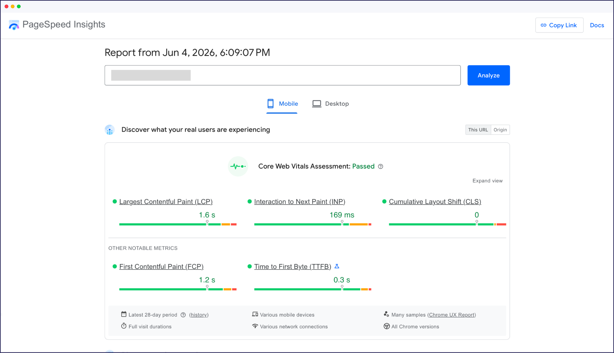Click the FCP distribution bar
This screenshot has width=614, height=353.
tap(178, 289)
